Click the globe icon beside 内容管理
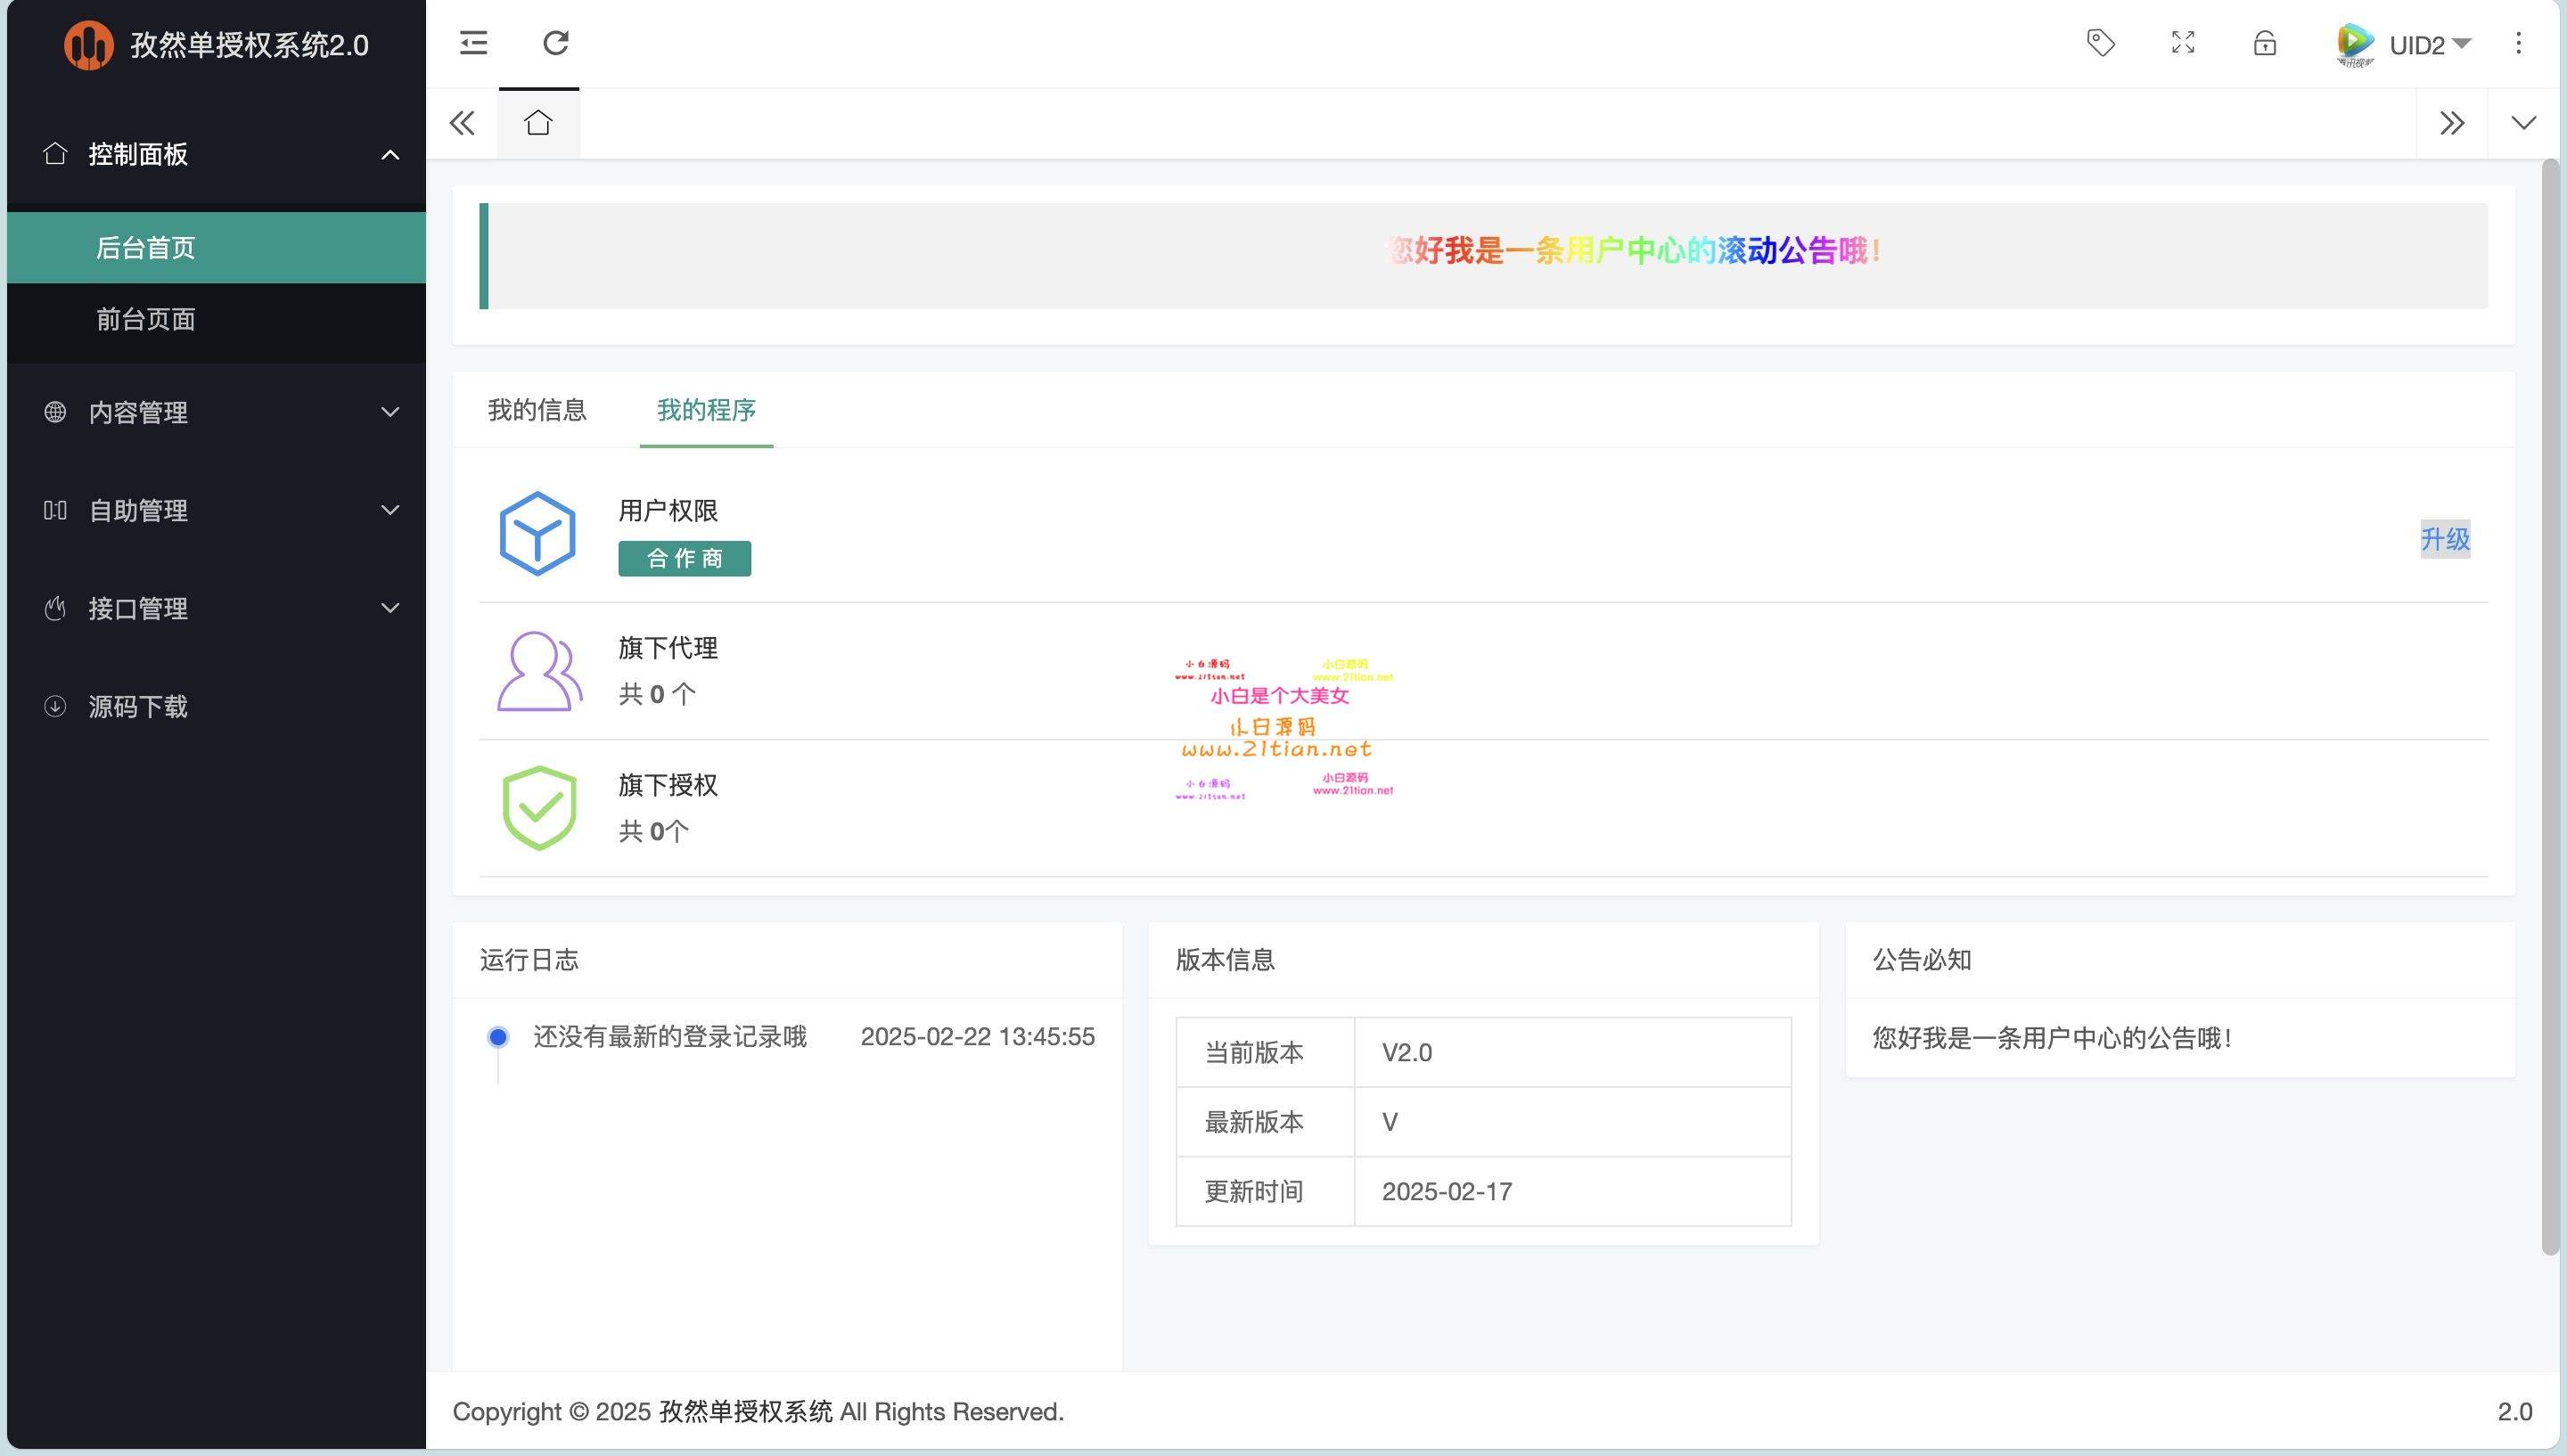This screenshot has height=1456, width=2567. (56, 412)
